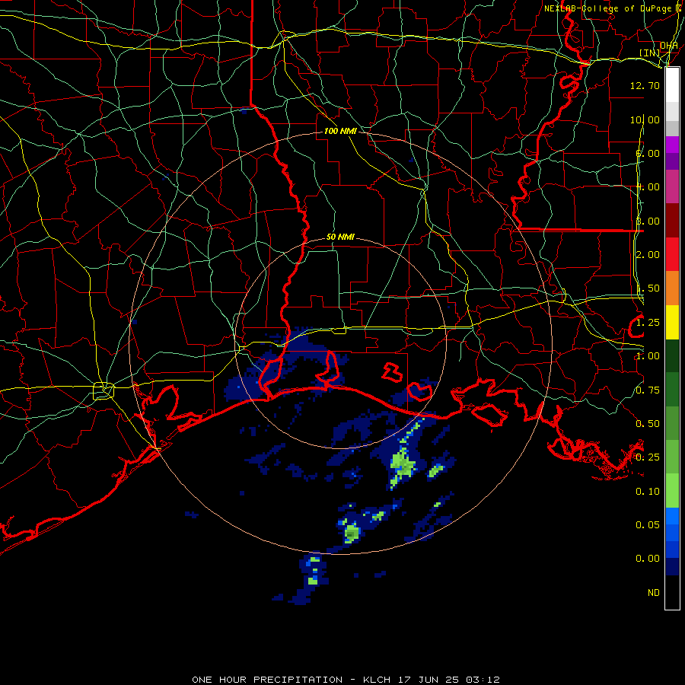Screen dimensions: 685x685
Task: Click the NEXLAB-College of DuPage label
Action: [x=607, y=8]
